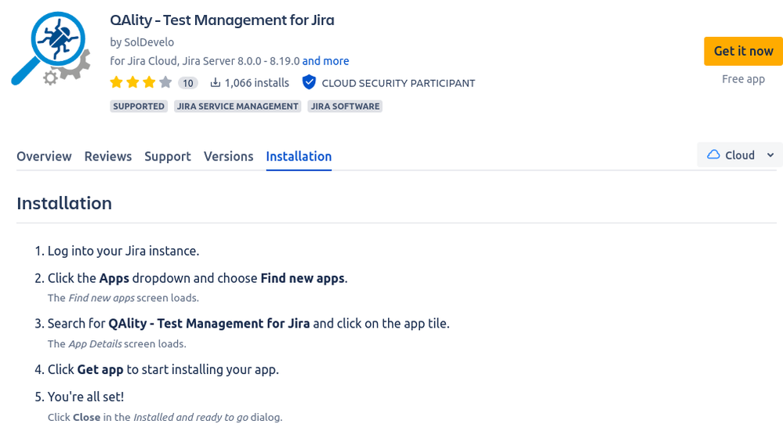Click 'The App Details screen loads.' note
Image resolution: width=783 pixels, height=435 pixels.
click(117, 343)
